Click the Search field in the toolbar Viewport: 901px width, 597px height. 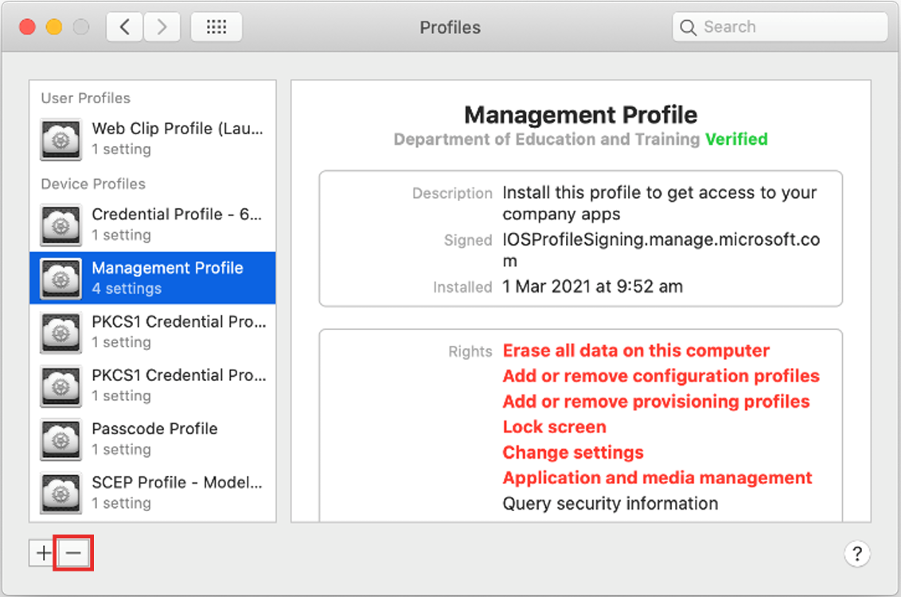780,27
